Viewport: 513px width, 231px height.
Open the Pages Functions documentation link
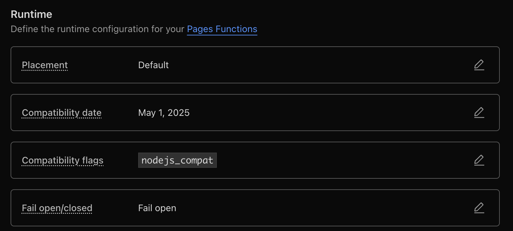[222, 29]
